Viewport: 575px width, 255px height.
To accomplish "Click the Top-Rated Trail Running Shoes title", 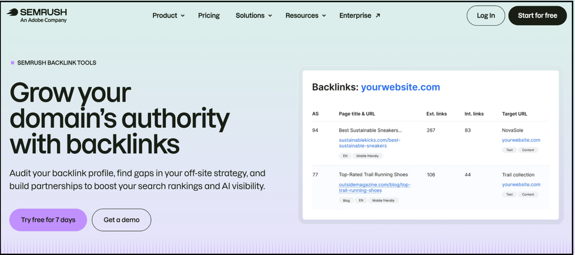I will pos(373,175).
